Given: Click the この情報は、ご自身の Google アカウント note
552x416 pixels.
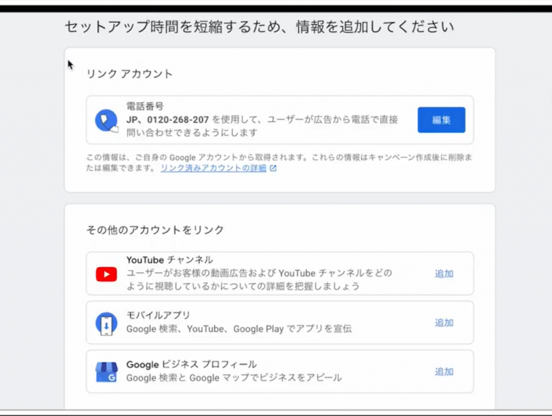Looking at the screenshot, I should tap(279, 163).
